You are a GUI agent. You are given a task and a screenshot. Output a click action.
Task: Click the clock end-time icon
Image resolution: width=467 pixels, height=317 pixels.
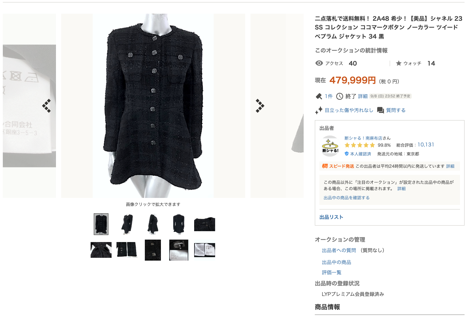click(x=340, y=96)
